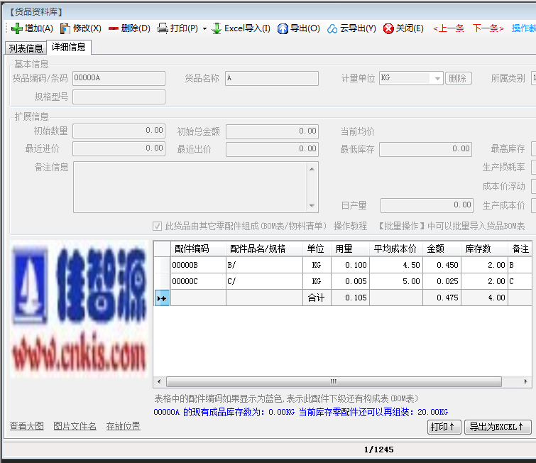This screenshot has width=536, height=463.
Task: Click the remarks (备注信息) box scroll-down arrow
Action: [x=311, y=206]
